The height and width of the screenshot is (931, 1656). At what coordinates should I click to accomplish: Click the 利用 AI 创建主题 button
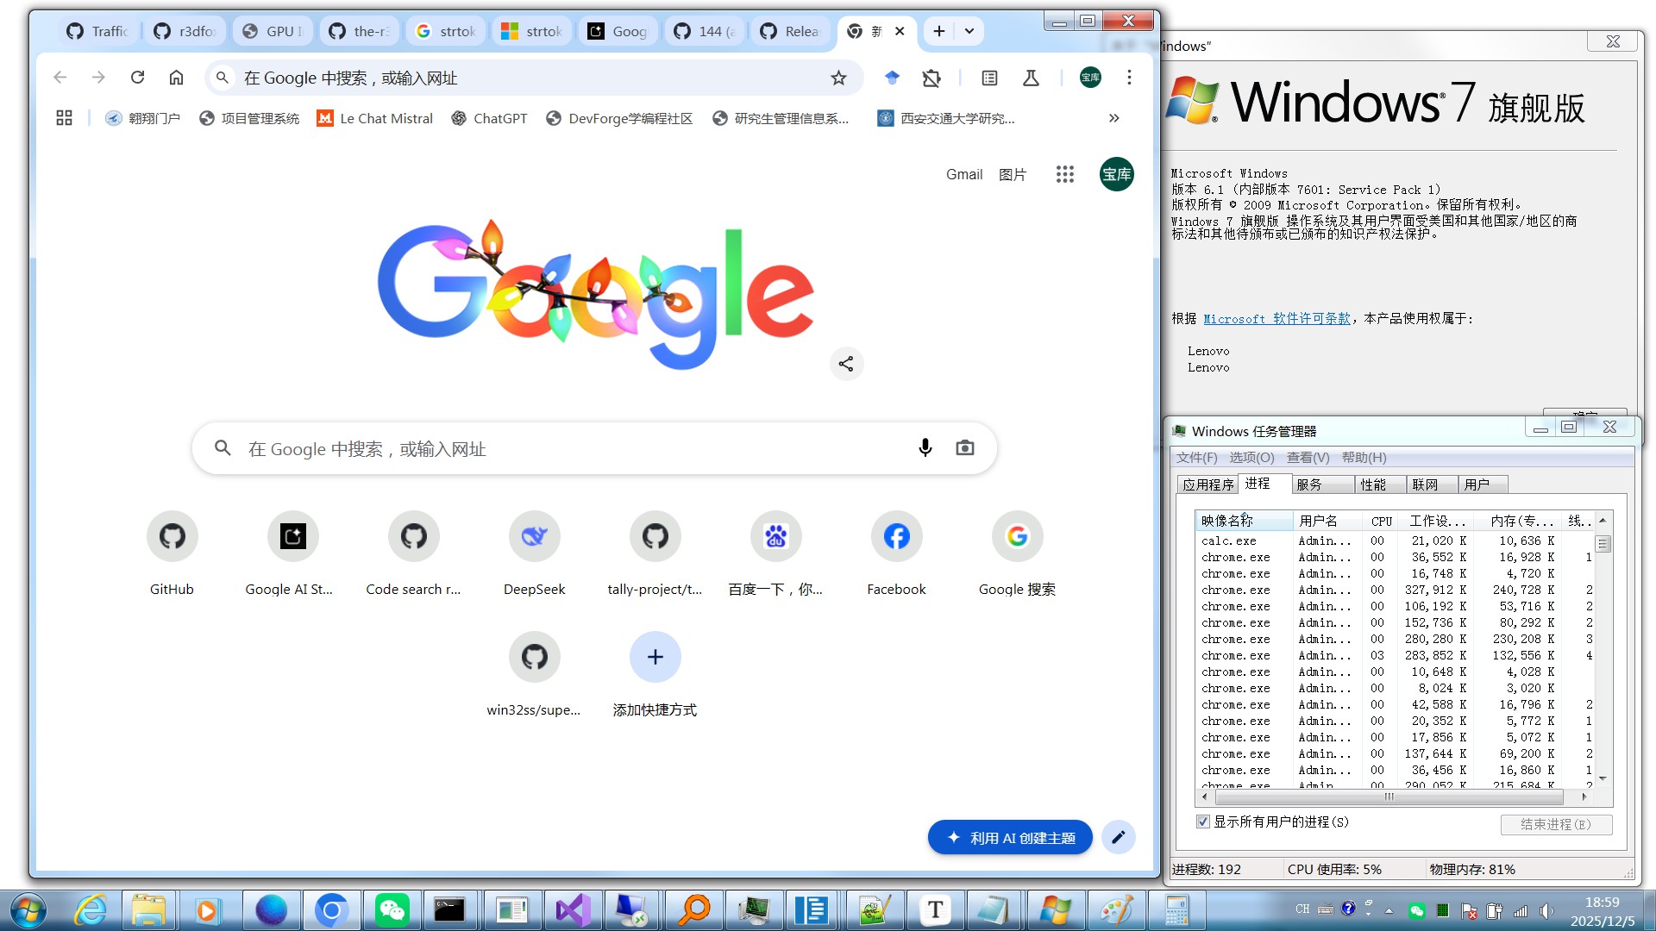point(1010,837)
